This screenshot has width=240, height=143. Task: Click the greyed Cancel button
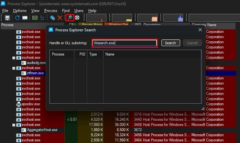click(x=192, y=43)
